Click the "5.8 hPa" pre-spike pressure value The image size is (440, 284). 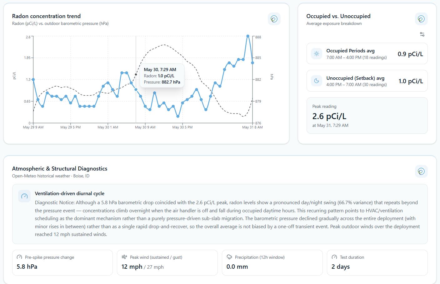[x=27, y=267]
